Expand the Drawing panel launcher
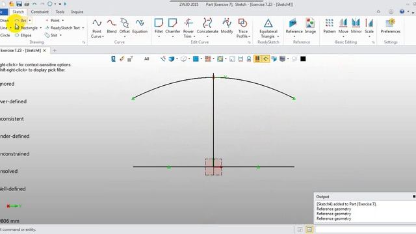The image size is (416, 234). 84,42
